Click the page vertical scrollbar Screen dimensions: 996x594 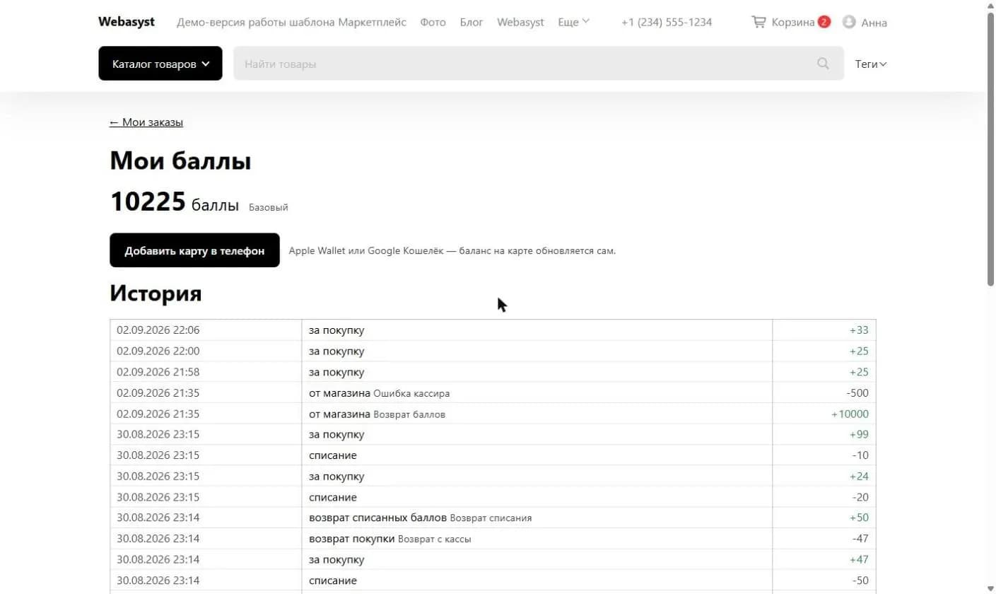pos(990,148)
